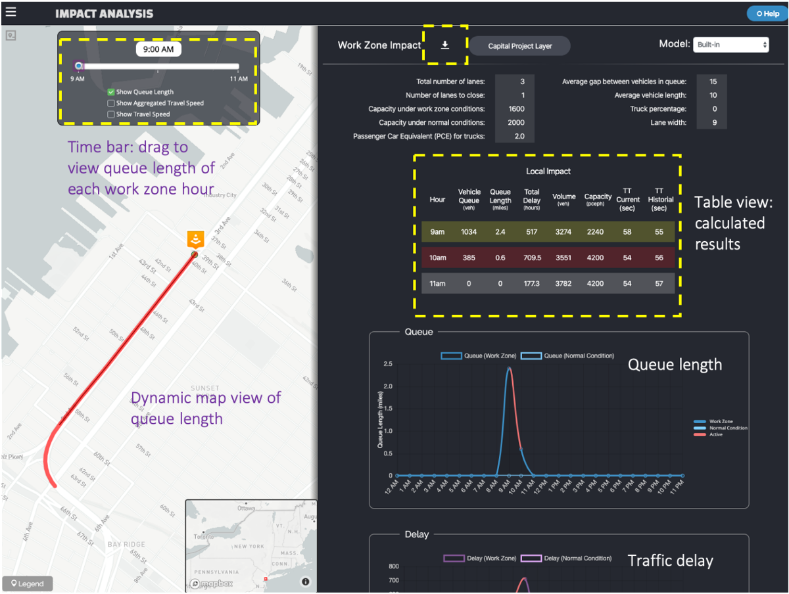Edit Average vehicle length field
Screen dimensions: 789x594
[x=712, y=95]
